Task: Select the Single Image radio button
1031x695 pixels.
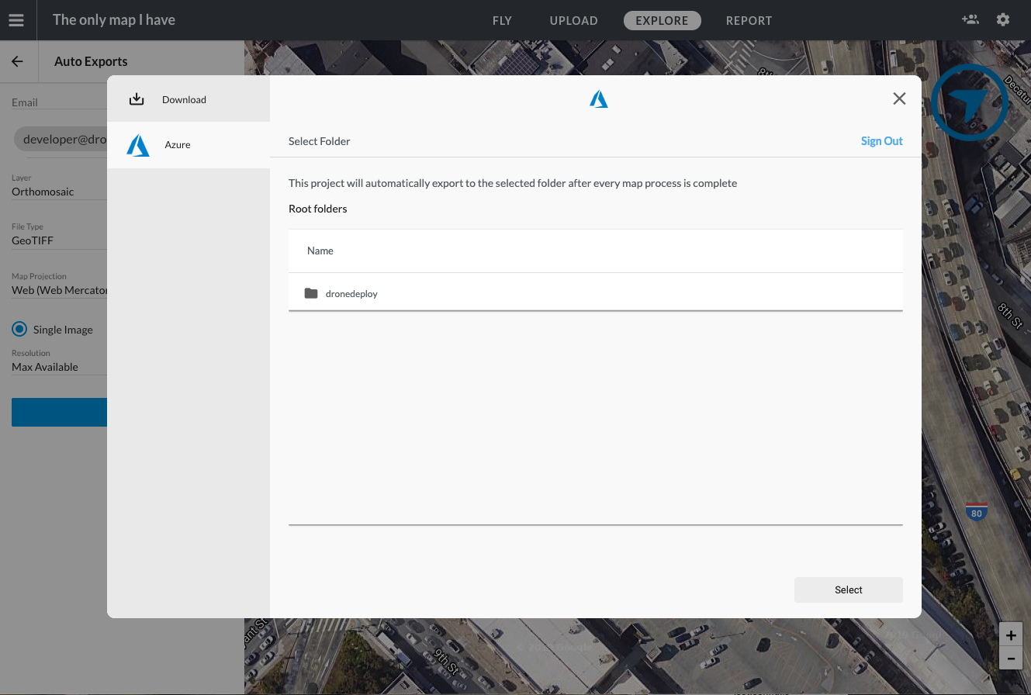Action: 19,329
